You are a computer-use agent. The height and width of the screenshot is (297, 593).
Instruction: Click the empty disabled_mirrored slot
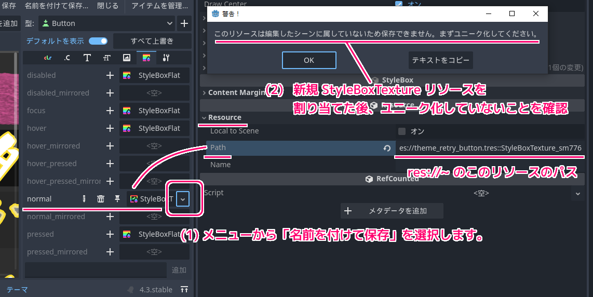(154, 93)
